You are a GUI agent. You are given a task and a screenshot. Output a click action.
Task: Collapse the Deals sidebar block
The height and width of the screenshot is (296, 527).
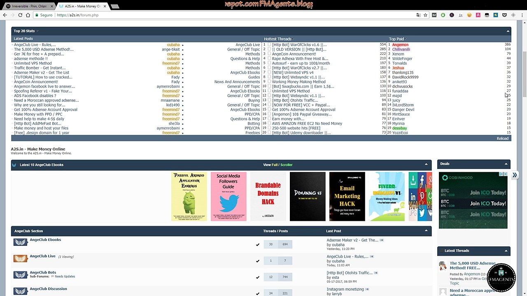[x=506, y=164]
